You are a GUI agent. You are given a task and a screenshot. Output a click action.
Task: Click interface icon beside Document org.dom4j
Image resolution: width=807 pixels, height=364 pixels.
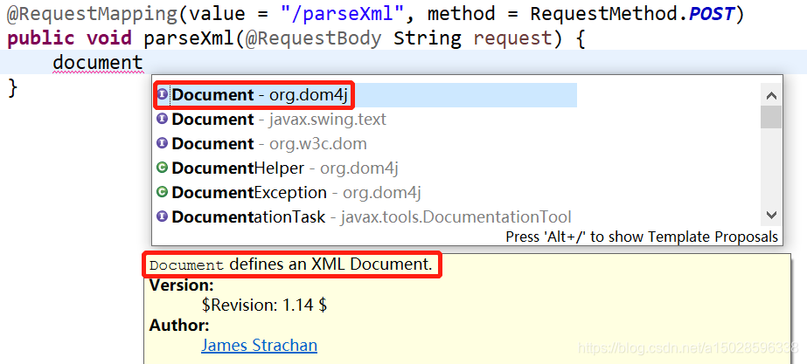[162, 94]
